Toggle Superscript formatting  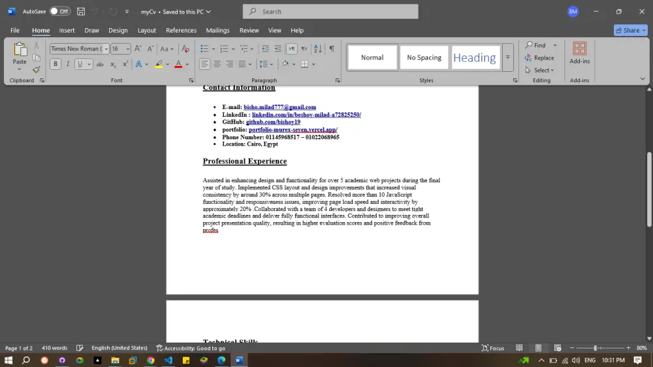[x=125, y=64]
